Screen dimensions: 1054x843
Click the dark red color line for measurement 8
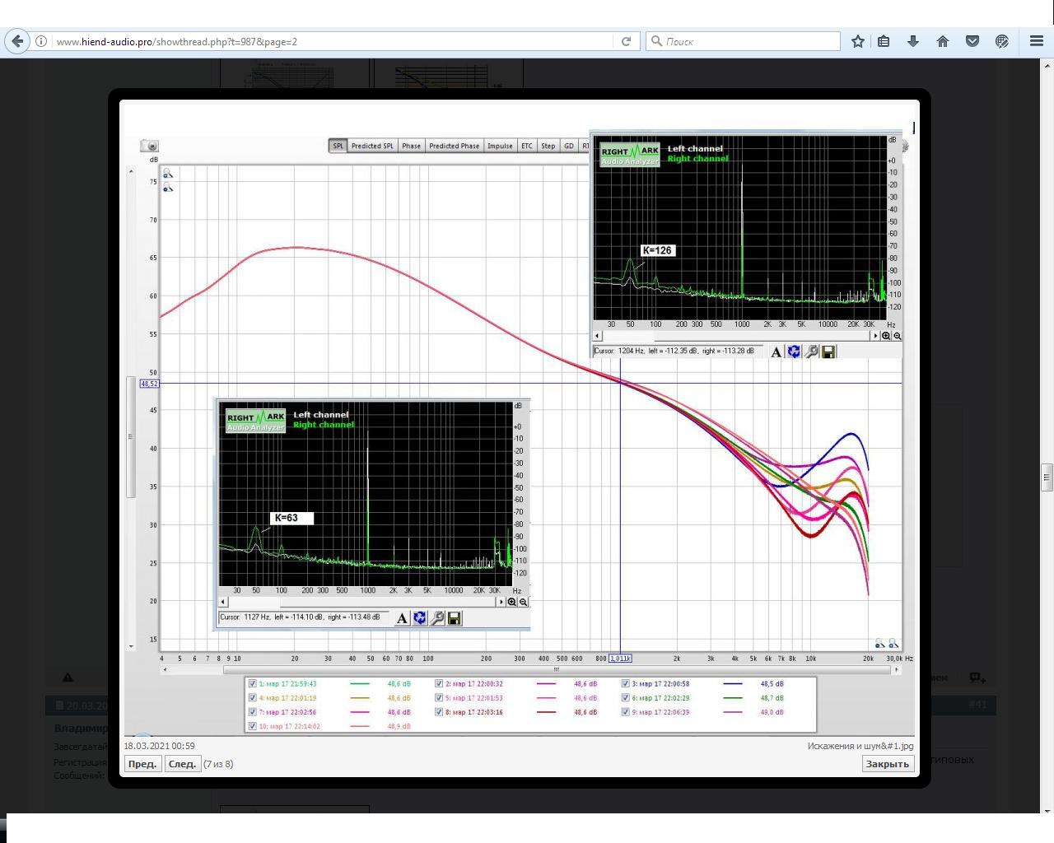546,712
